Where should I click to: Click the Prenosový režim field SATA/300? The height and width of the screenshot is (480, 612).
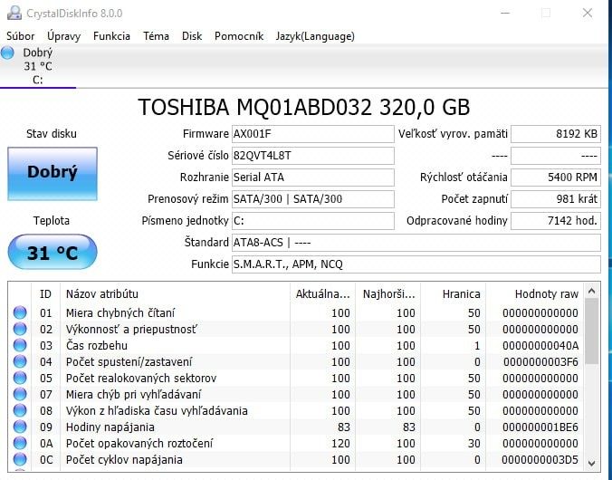coord(312,199)
